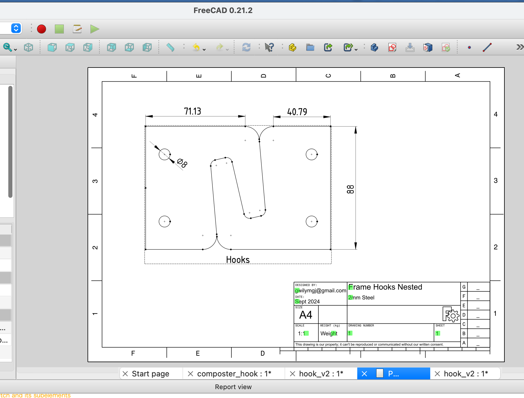Create a Group folder icon

click(x=310, y=47)
